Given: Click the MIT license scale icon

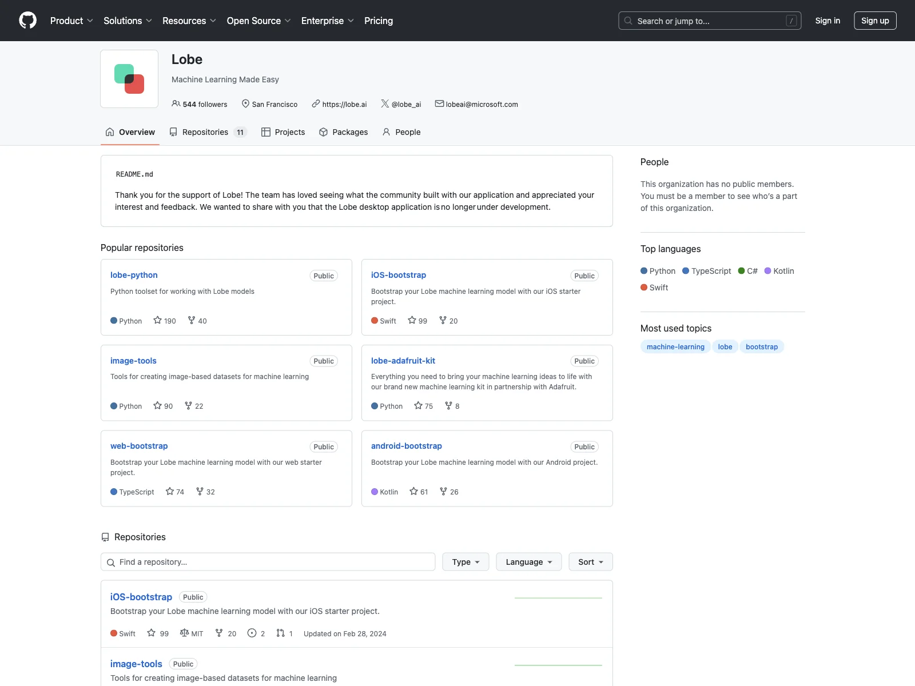Looking at the screenshot, I should click(x=184, y=633).
